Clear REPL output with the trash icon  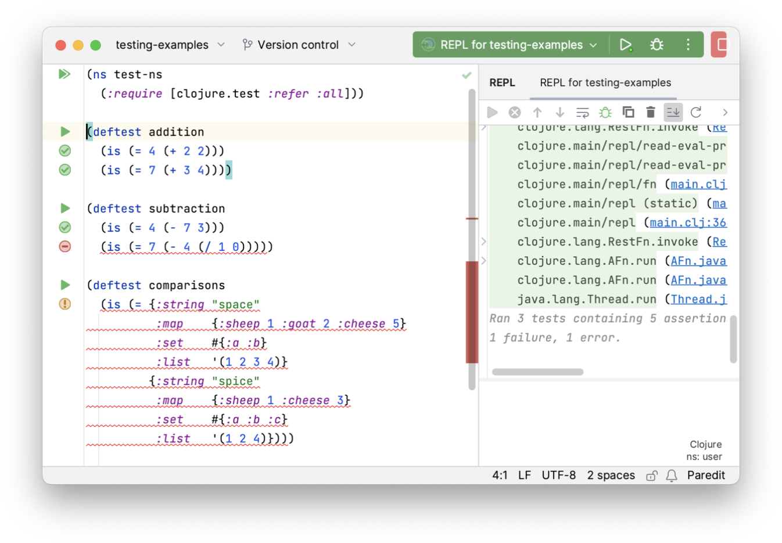tap(651, 112)
